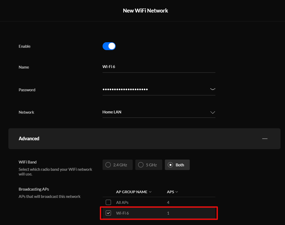Select the 2.4 GHz WiFi band
Screen dimensions: 285x225
118,165
